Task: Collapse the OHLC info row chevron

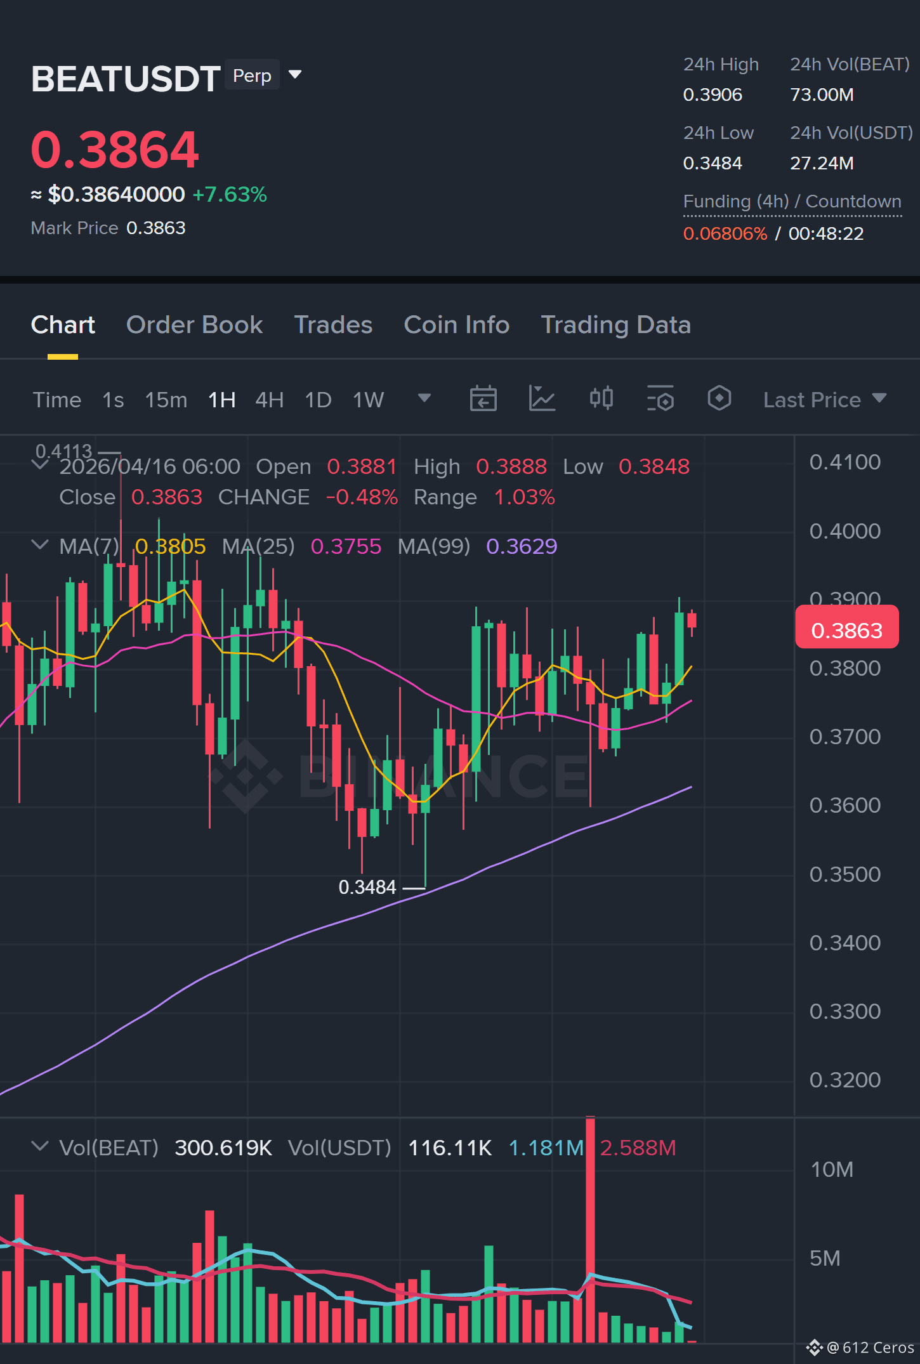Action: pyautogui.click(x=40, y=465)
